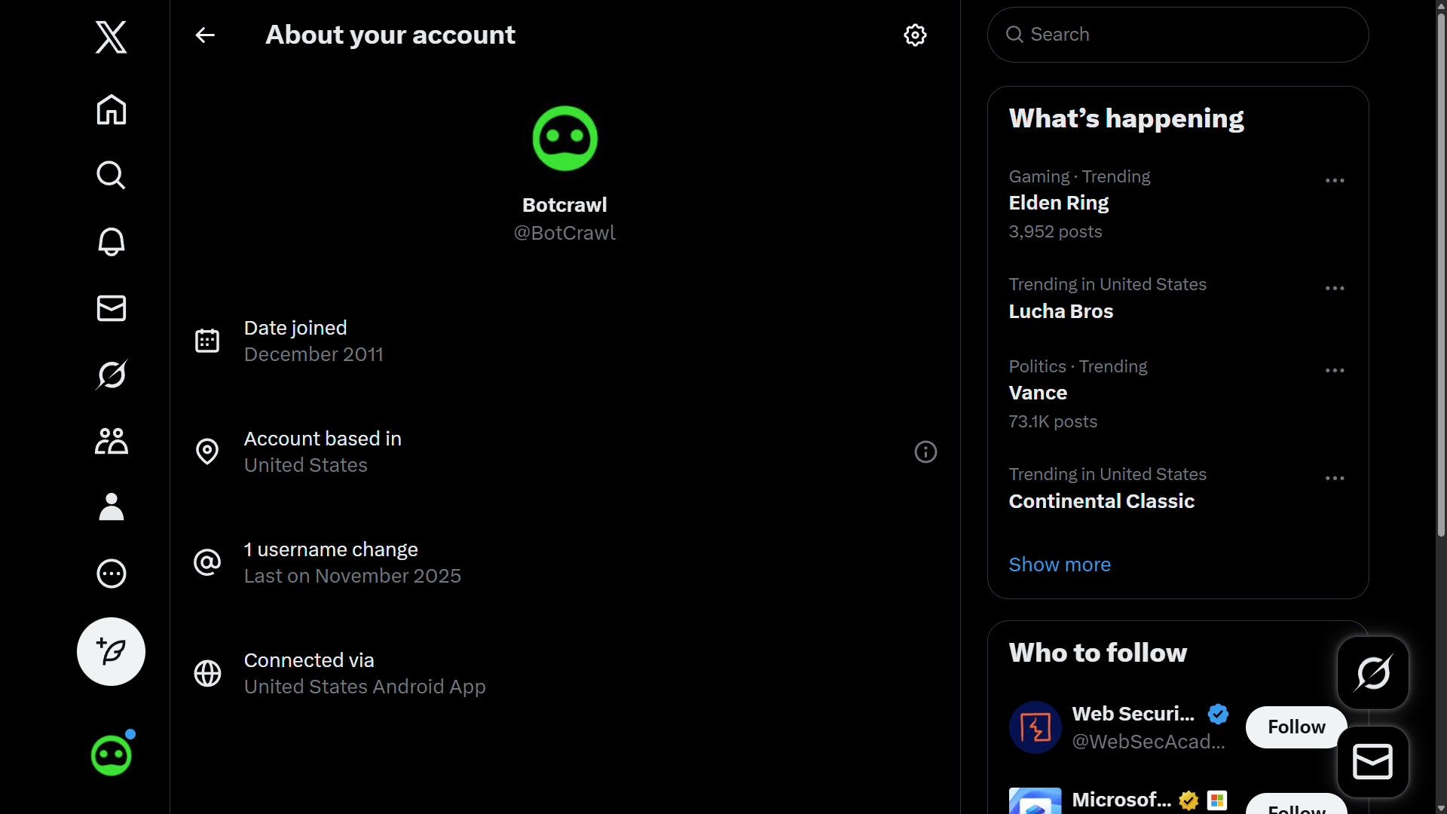The image size is (1447, 814).
Task: Open the Messages envelope icon in sidebar
Action: point(111,308)
